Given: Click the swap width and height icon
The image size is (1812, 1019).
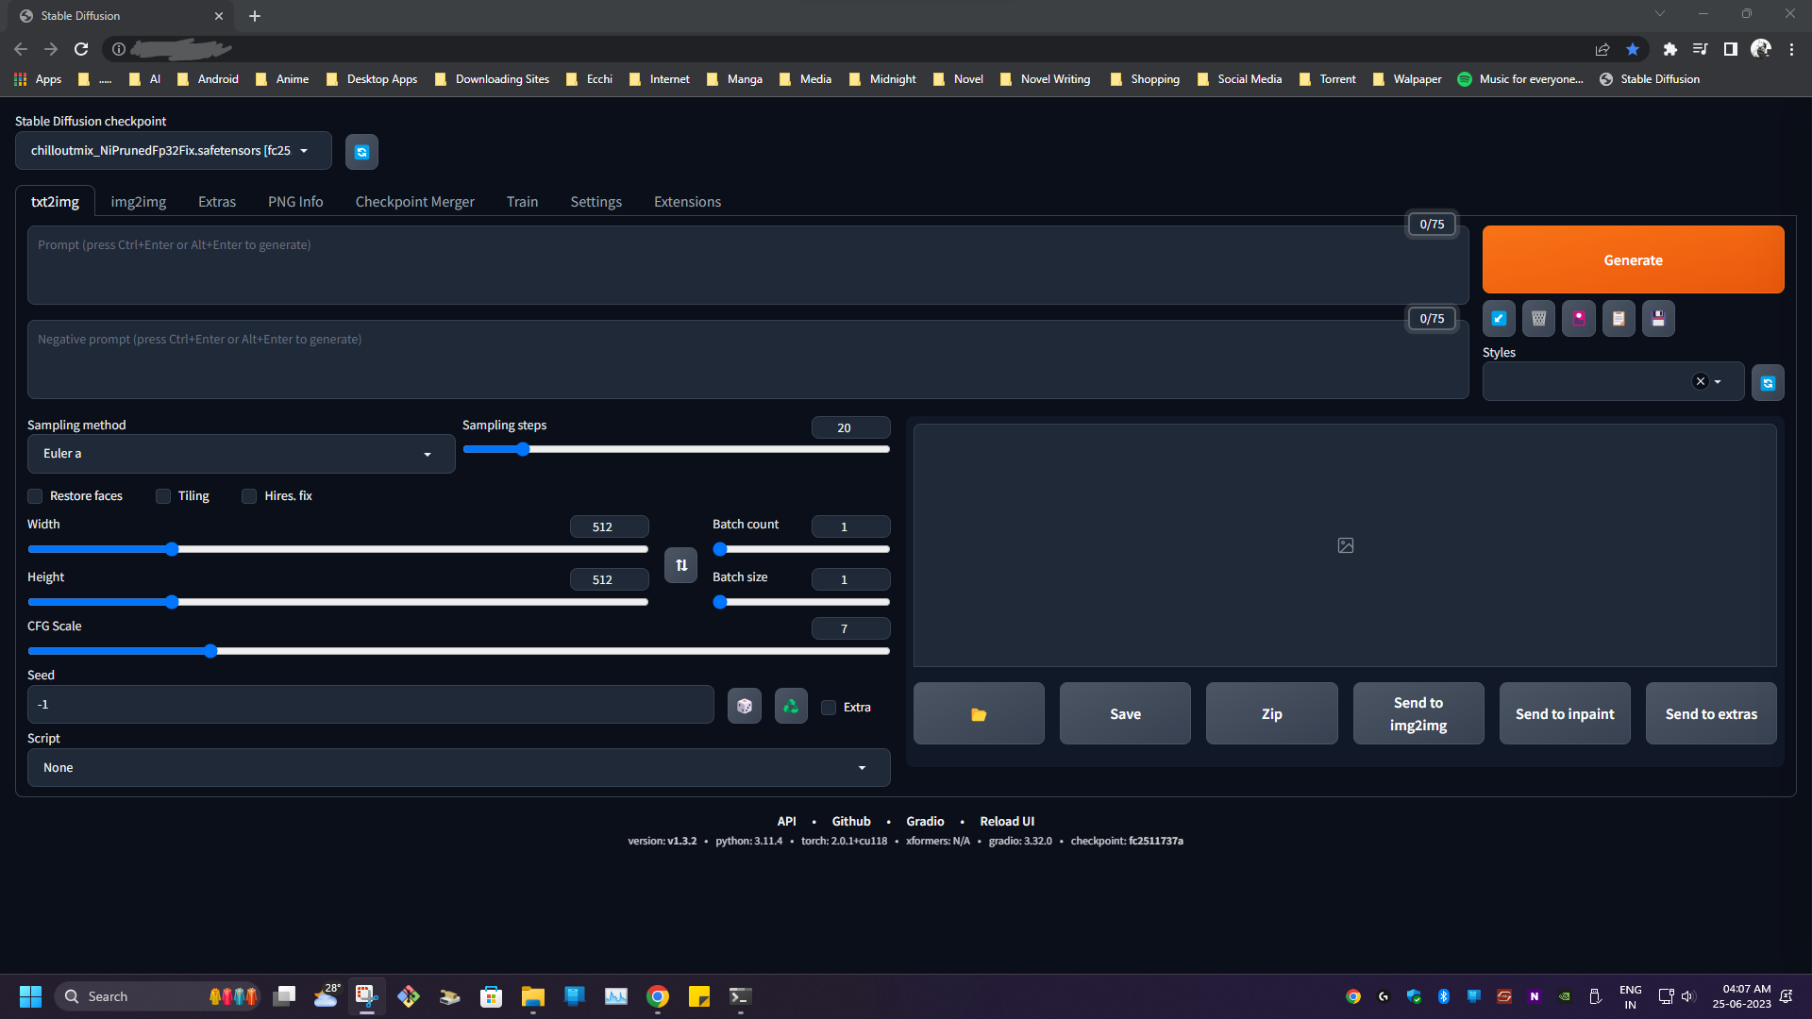Looking at the screenshot, I should (680, 564).
